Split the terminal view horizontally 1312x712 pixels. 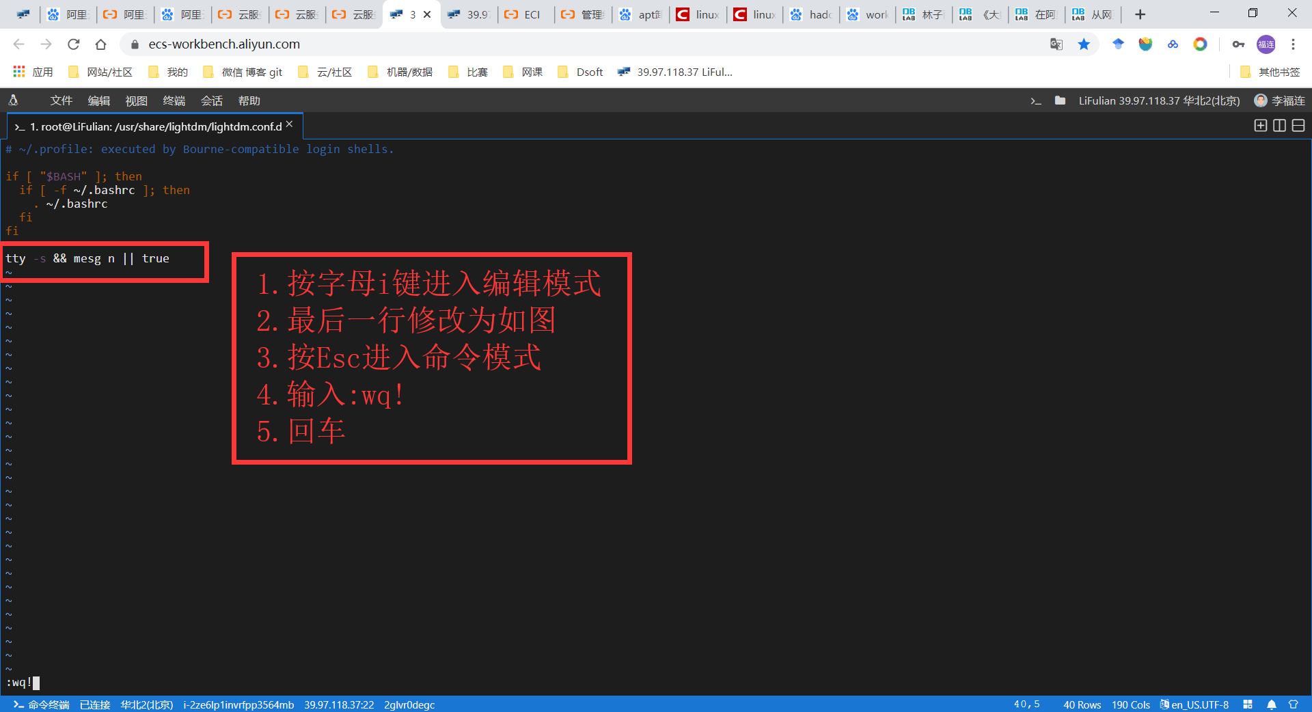1298,126
